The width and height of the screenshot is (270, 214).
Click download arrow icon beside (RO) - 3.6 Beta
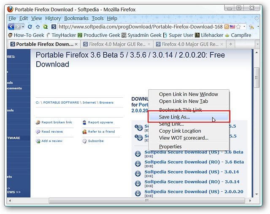click(x=138, y=163)
